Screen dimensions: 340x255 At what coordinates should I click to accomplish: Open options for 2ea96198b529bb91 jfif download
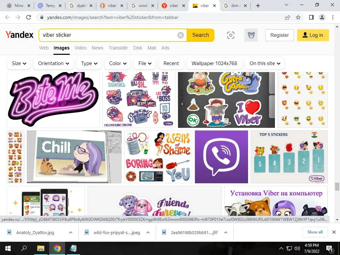pyautogui.click(x=226, y=232)
